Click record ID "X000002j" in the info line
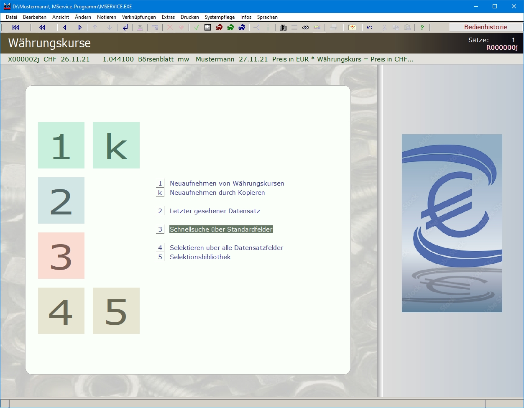 pyautogui.click(x=23, y=59)
